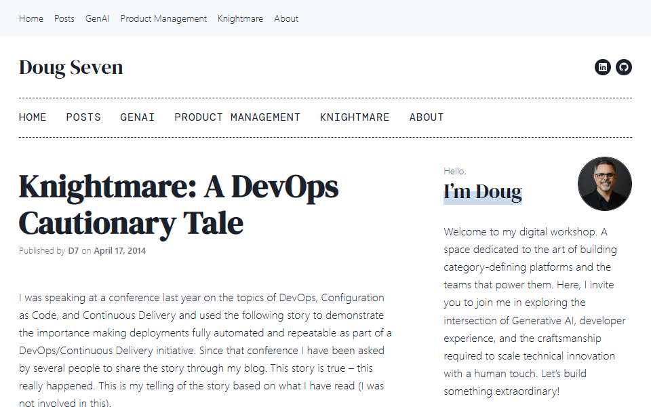Open Posts in the top bar
This screenshot has width=651, height=407.
coord(64,19)
